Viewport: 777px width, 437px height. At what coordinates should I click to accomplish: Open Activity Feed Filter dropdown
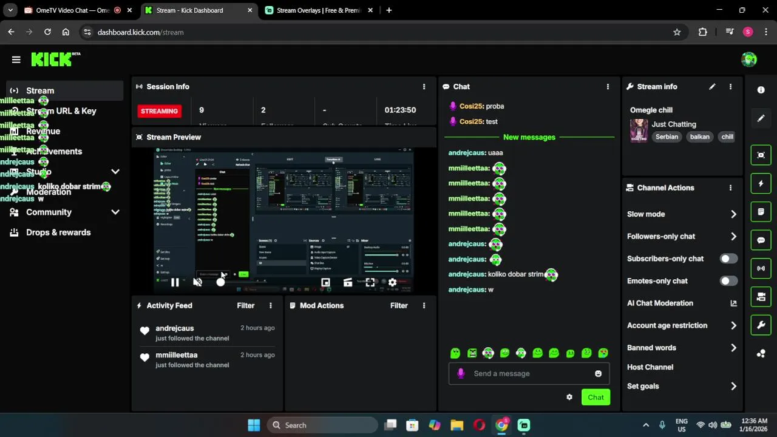tap(246, 306)
